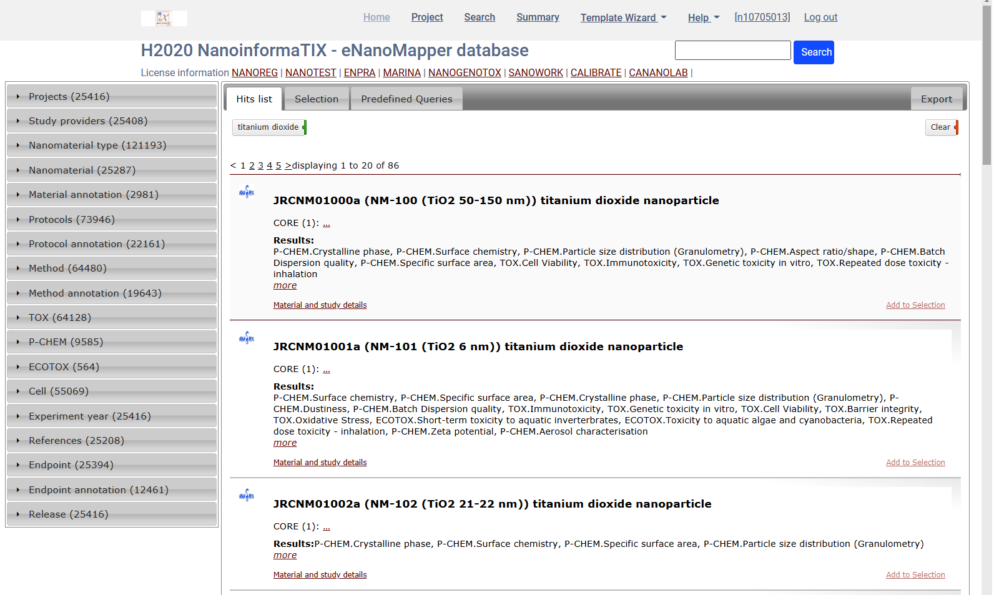The image size is (999, 595).
Task: Switch to the Selection tab
Action: [317, 99]
